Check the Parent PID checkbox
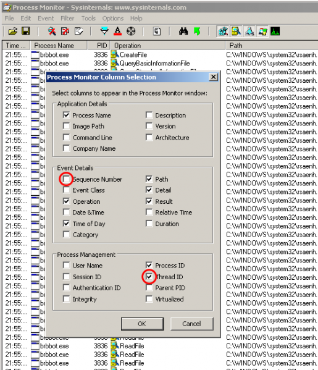The height and width of the screenshot is (370, 318). (x=149, y=288)
